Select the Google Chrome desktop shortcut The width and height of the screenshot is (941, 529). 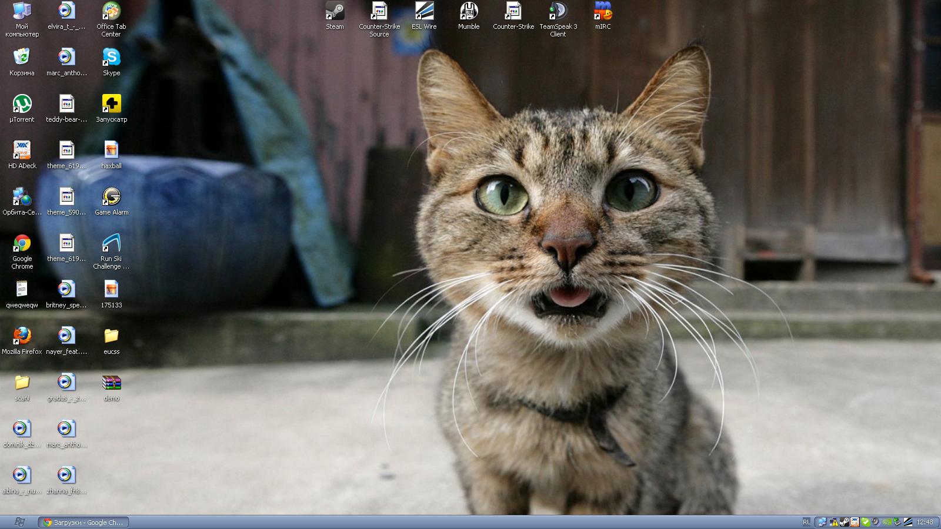tap(22, 243)
